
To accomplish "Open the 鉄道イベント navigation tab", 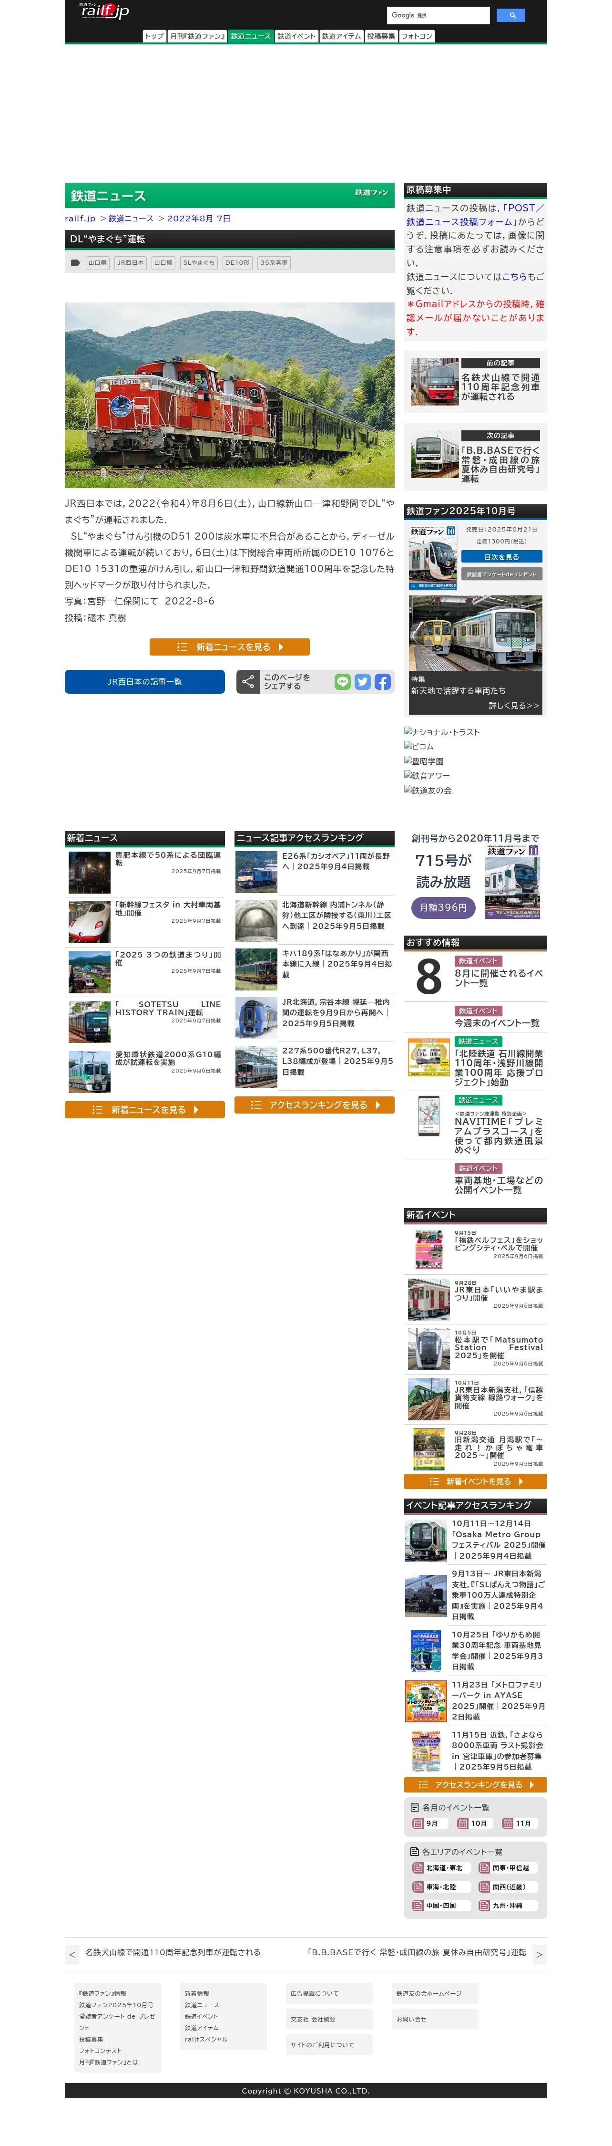I will [296, 36].
